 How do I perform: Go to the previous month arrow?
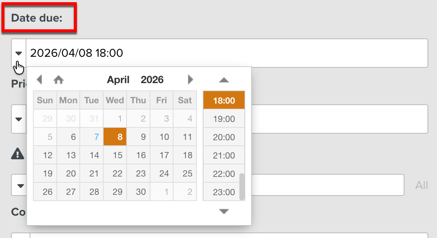click(x=40, y=79)
